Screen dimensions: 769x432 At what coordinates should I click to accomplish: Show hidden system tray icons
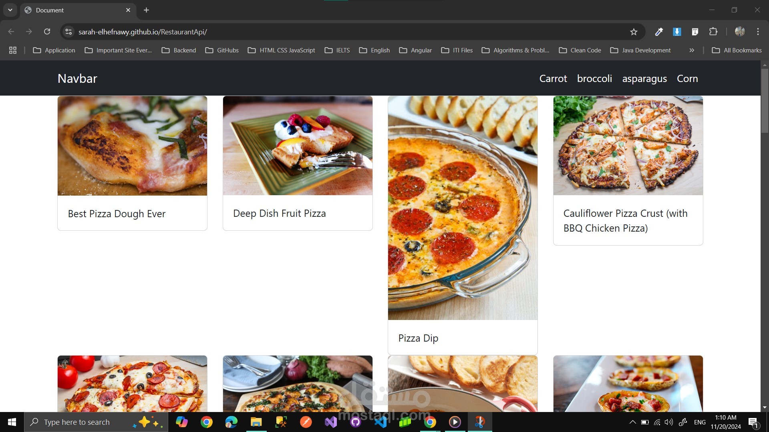(x=632, y=422)
